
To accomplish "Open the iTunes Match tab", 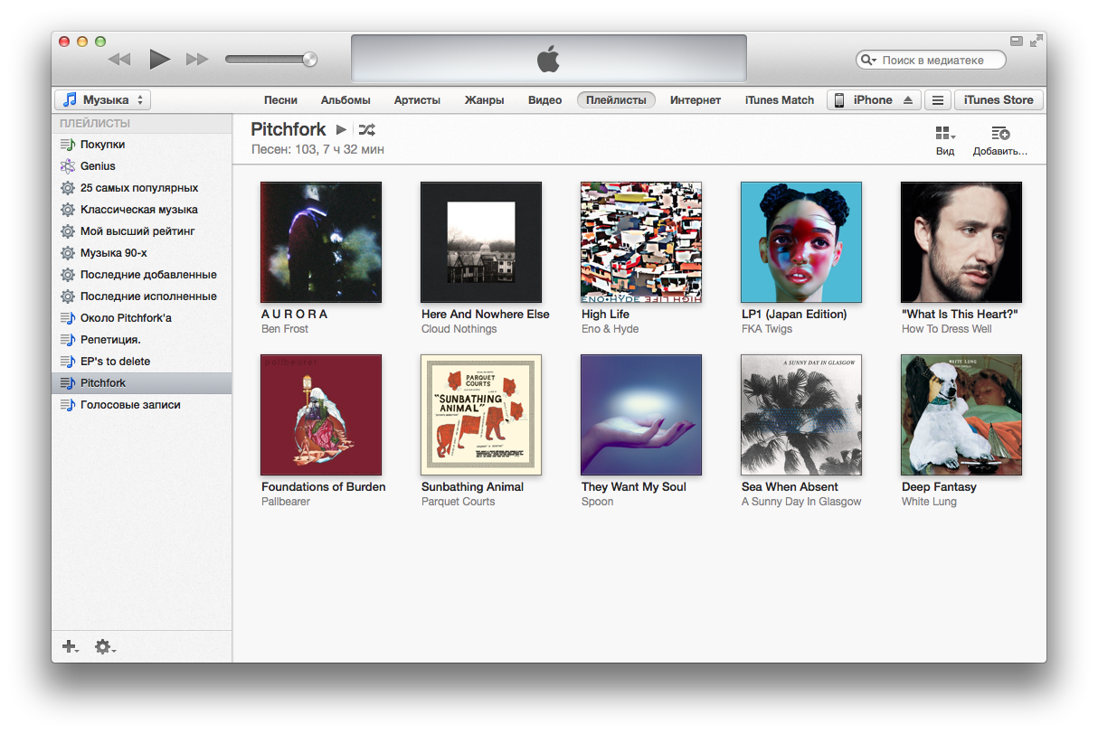I will (x=779, y=100).
